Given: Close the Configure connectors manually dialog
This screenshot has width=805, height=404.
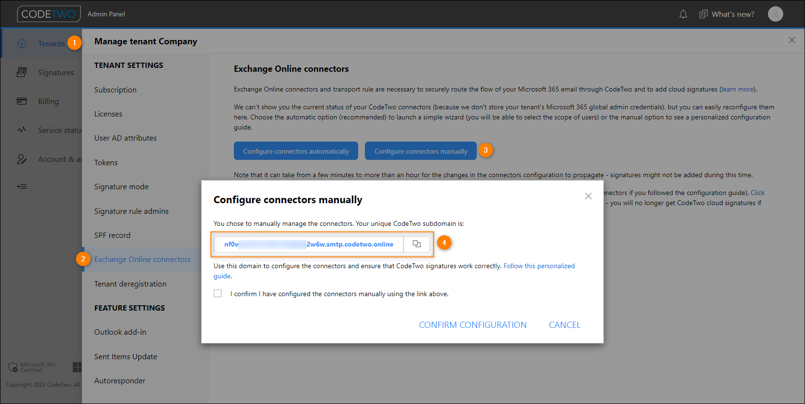Looking at the screenshot, I should click(x=588, y=196).
